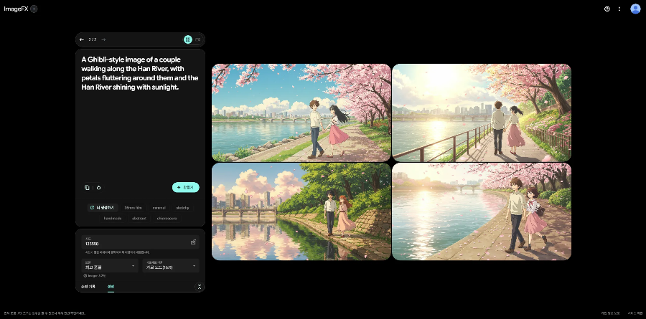Open the help icon in the top bar
Viewport: 646px width, 319px height.
tap(607, 9)
